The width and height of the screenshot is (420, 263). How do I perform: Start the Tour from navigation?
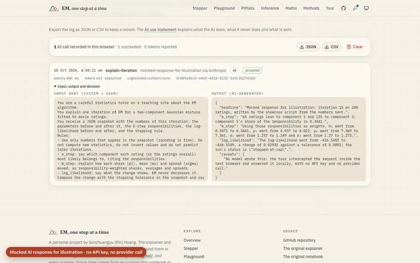(330, 8)
